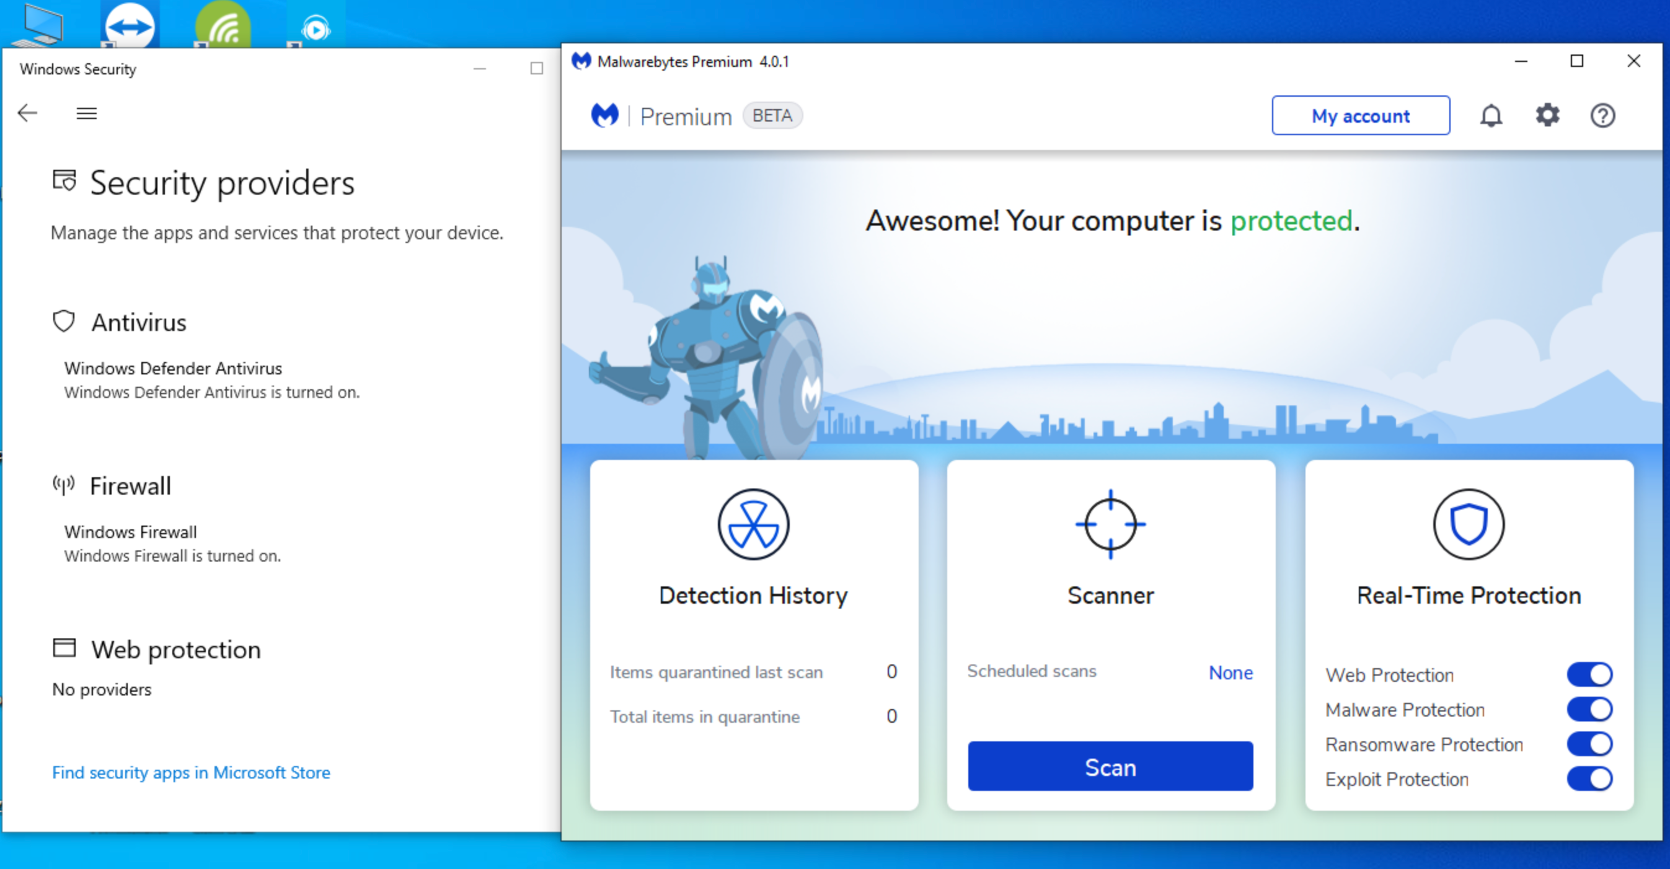Open Windows Security hamburger menu
Screen dimensions: 1670x869
pyautogui.click(x=86, y=113)
